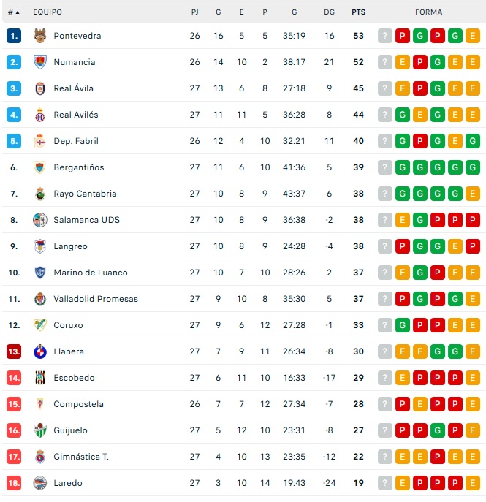Open the Valladolid Promesas team link
The image size is (486, 502).
(95, 299)
